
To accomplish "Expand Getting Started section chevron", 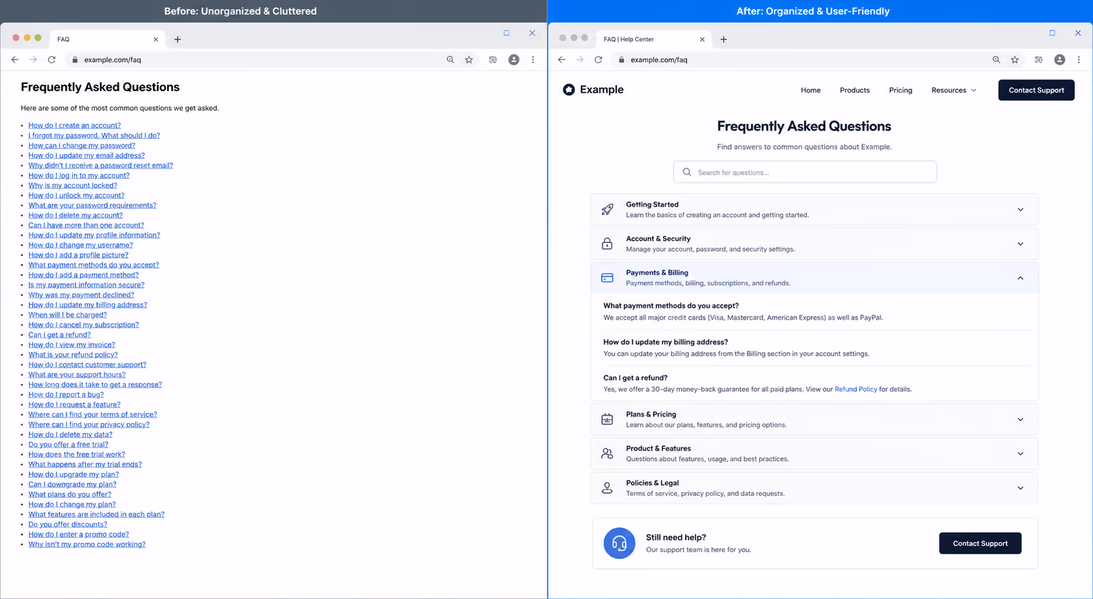I will click(1020, 210).
